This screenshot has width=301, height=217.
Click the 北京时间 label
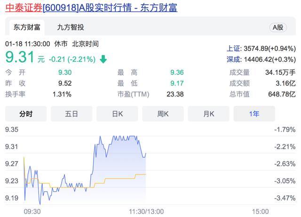85,44
